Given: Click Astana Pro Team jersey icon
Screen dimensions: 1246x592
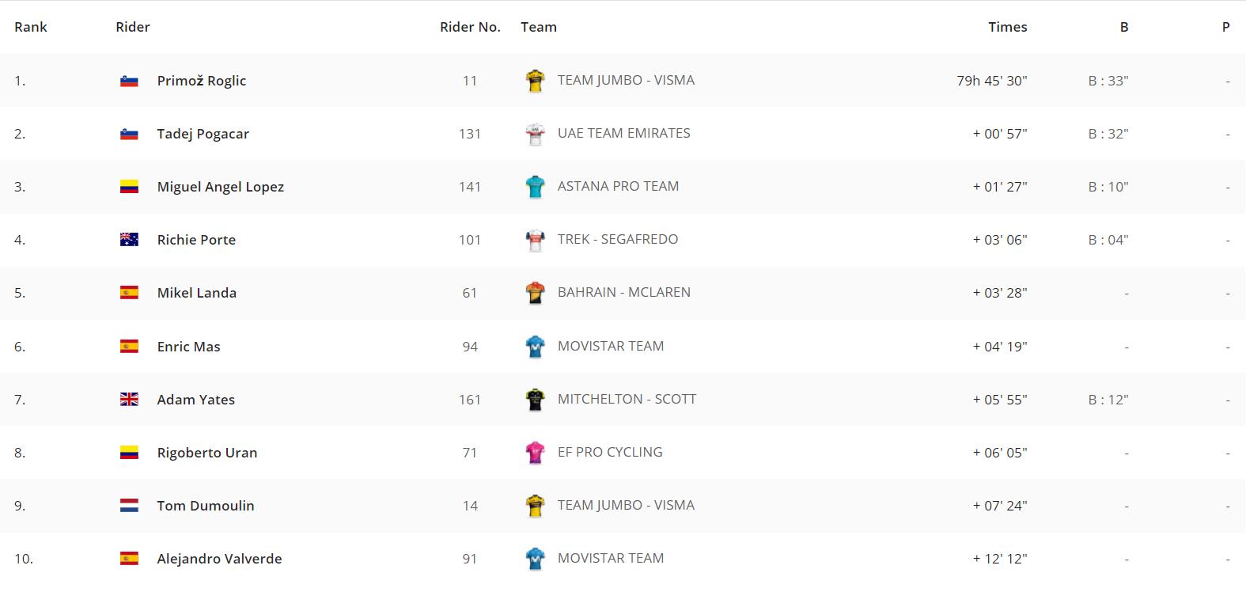Looking at the screenshot, I should click(536, 187).
